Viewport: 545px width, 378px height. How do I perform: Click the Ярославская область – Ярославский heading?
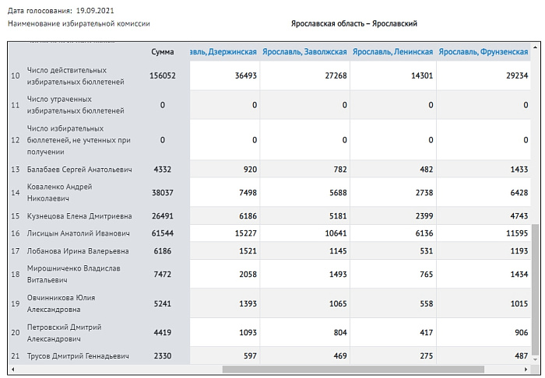tap(354, 23)
